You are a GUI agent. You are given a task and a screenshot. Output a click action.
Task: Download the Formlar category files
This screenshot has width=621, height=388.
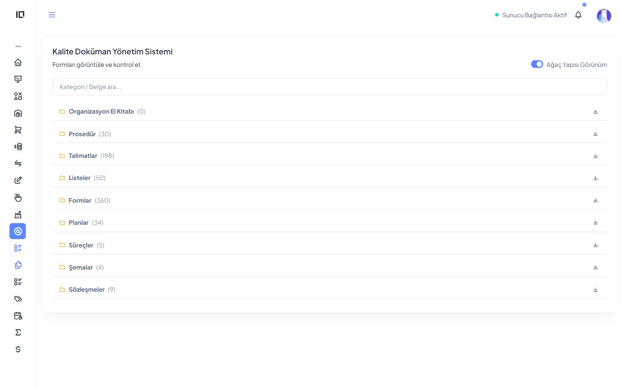tap(596, 200)
